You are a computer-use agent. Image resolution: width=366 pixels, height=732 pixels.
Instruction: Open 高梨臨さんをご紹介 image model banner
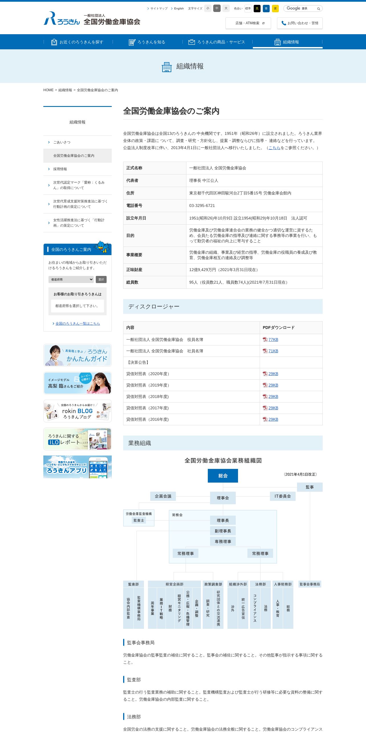coord(78,383)
